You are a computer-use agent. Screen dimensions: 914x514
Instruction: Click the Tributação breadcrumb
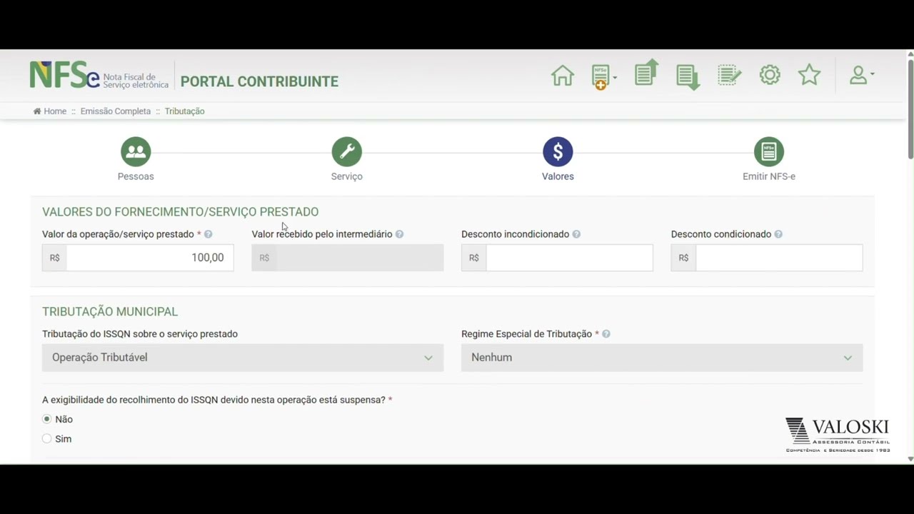coord(184,111)
